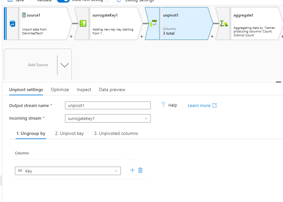Click 'Import data from DelimitedText1' description
This screenshot has height=202, width=283.
pyautogui.click(x=34, y=31)
